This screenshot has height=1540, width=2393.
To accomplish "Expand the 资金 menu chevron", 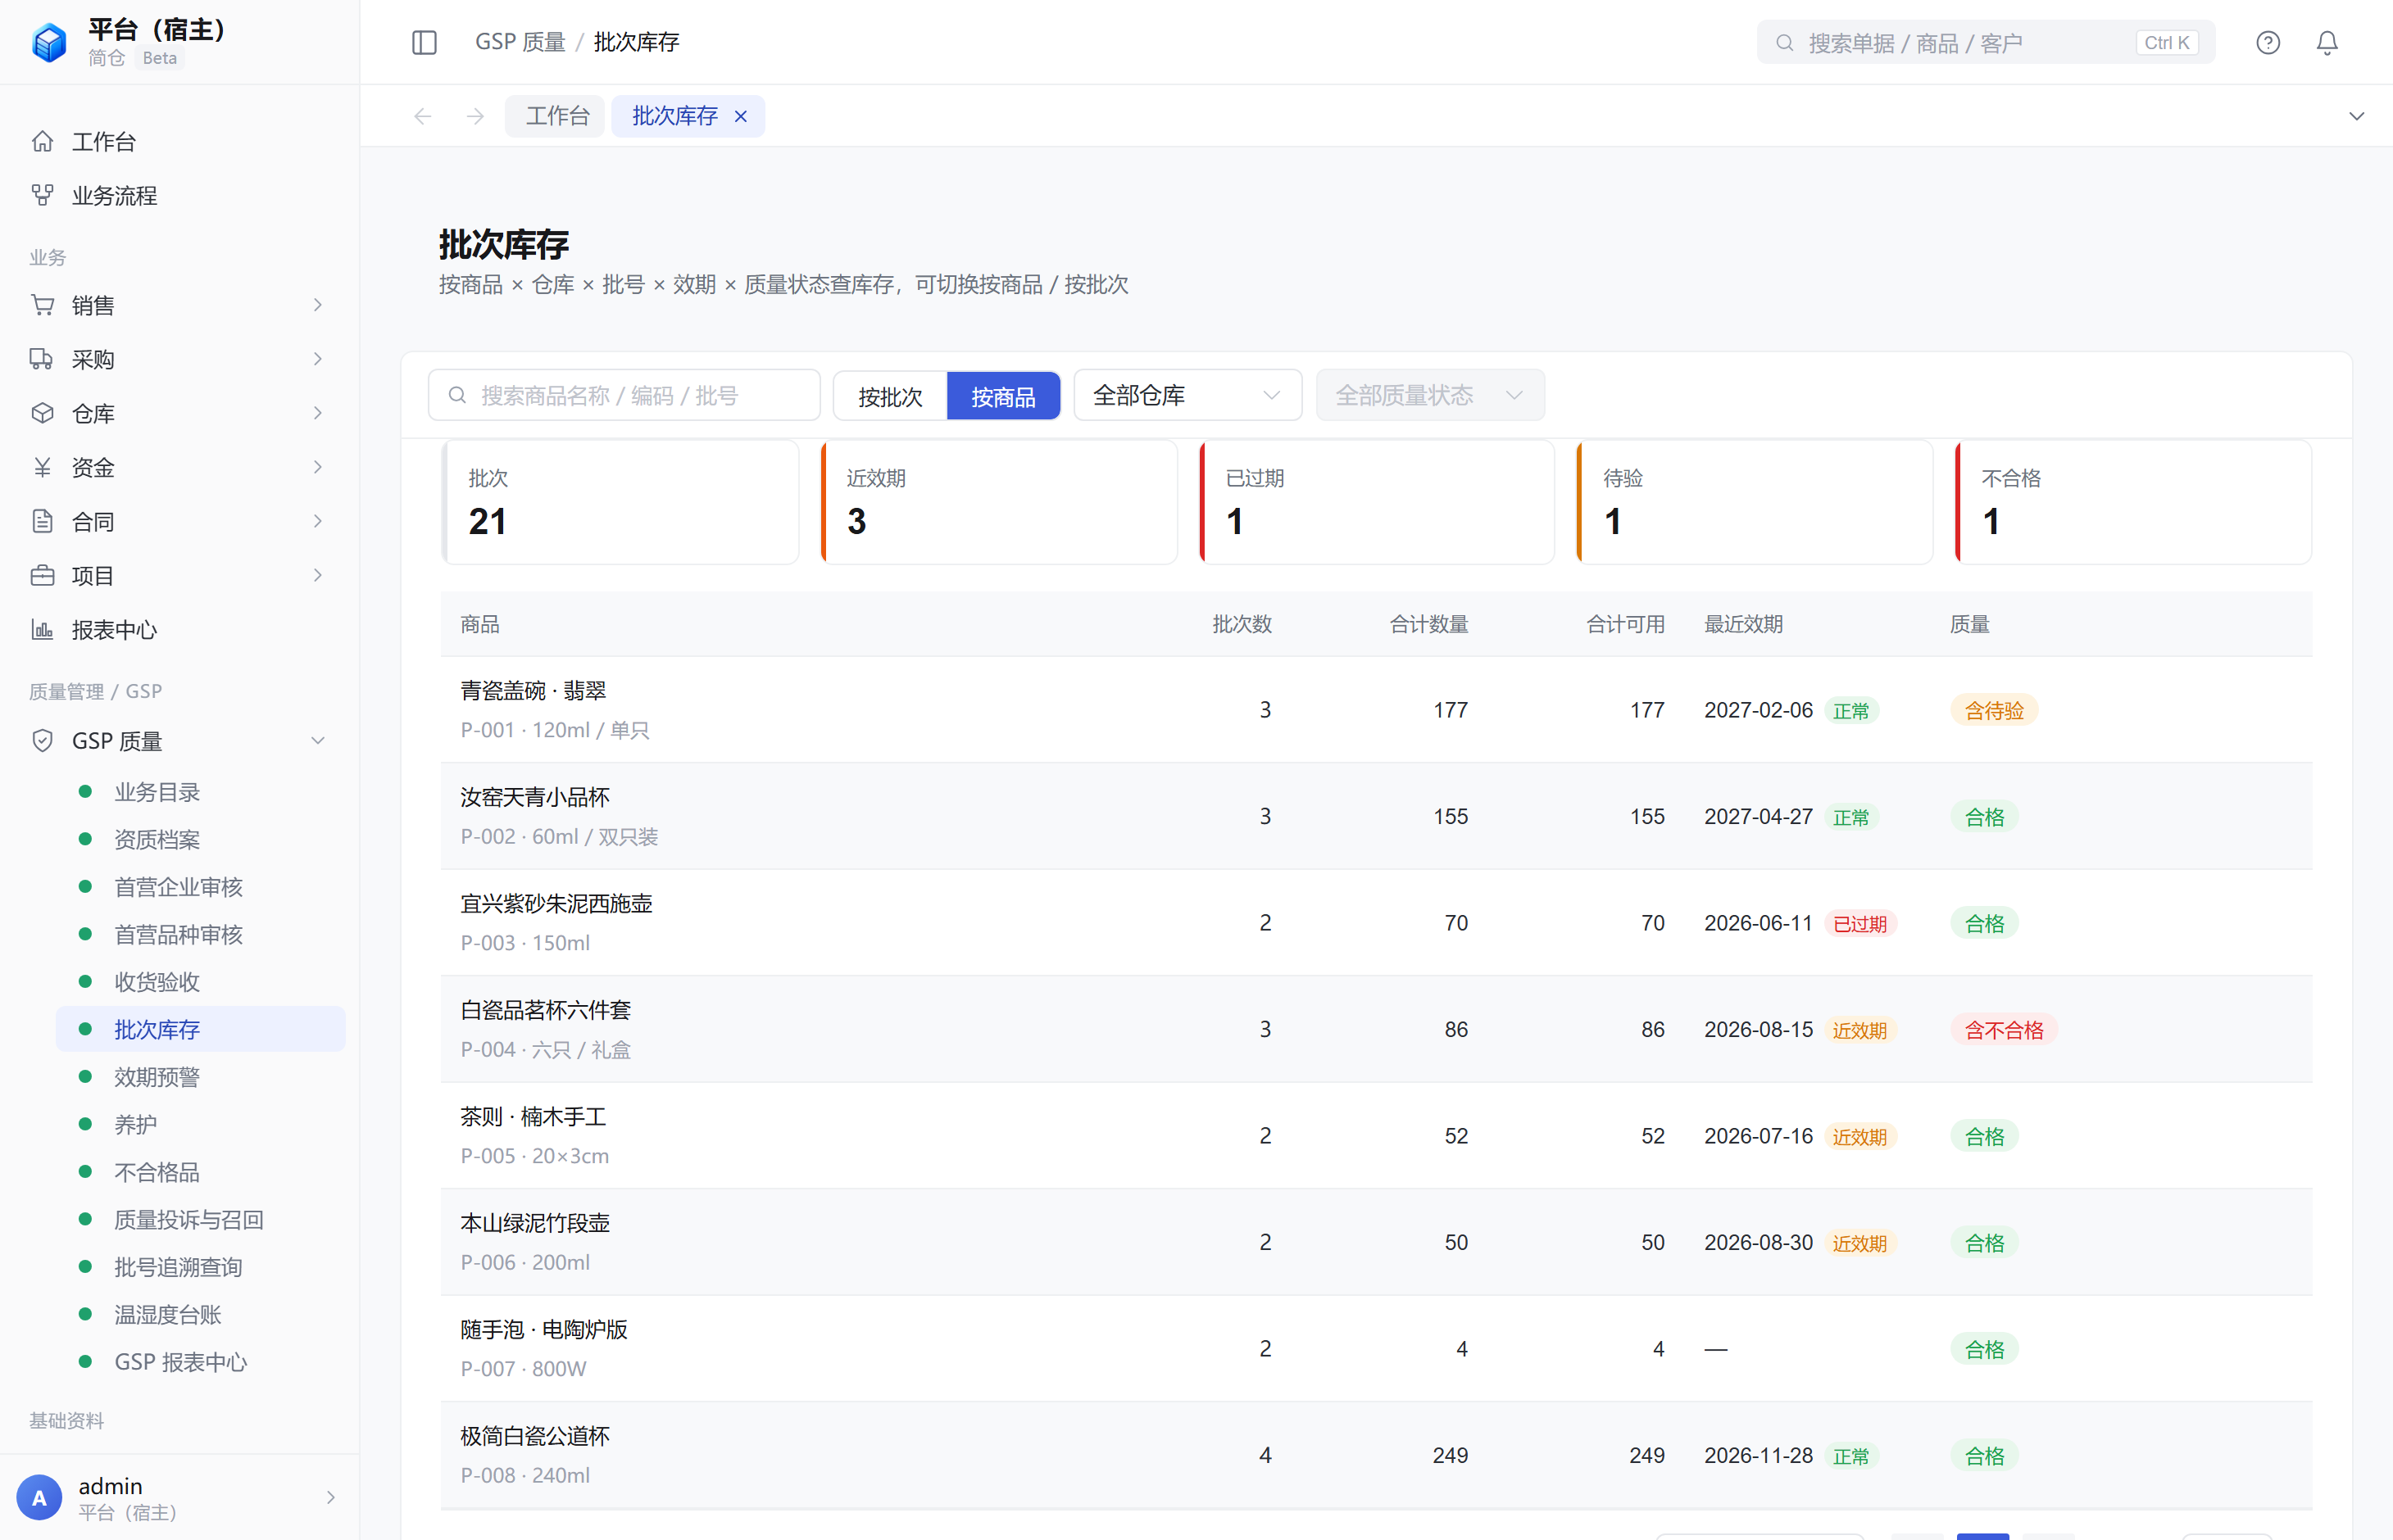I will point(318,467).
